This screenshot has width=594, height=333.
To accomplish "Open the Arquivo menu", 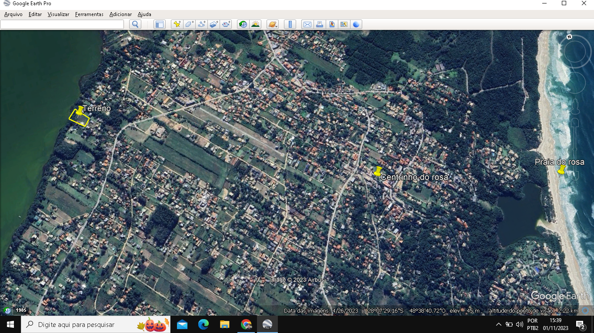I will point(13,14).
